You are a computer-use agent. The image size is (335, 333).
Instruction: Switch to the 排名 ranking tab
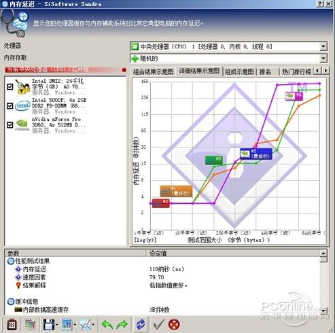pos(265,72)
